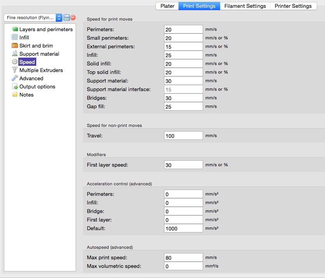Open the Filament Settings tab
This screenshot has width=325, height=278.
pos(245,6)
